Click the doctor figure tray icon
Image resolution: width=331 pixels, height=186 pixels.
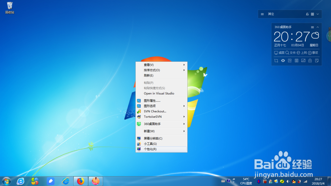pos(270,181)
